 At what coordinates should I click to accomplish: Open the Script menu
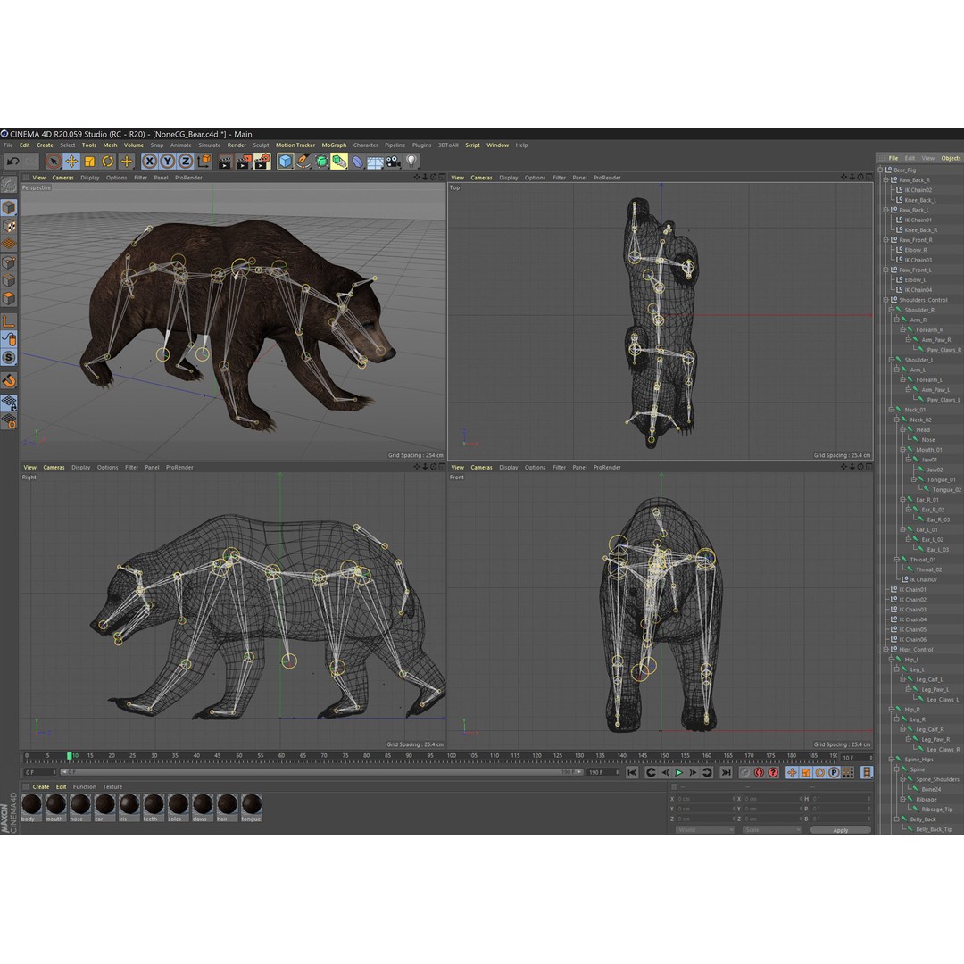[472, 145]
